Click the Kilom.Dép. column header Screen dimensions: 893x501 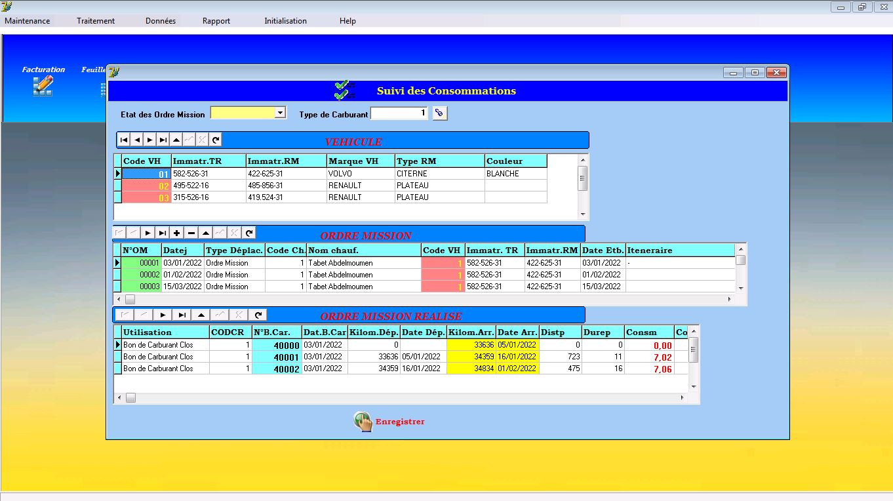pyautogui.click(x=374, y=332)
